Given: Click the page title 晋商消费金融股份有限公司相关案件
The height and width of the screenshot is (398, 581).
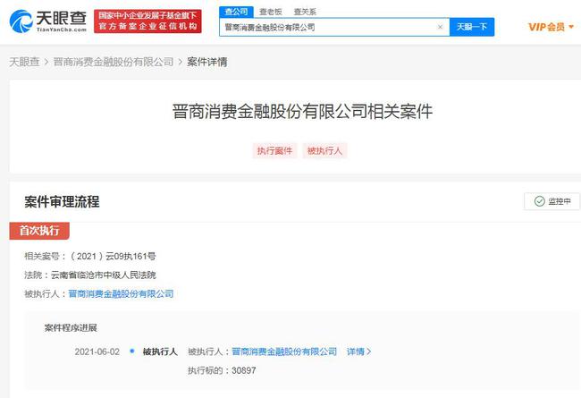Looking at the screenshot, I should tap(302, 111).
